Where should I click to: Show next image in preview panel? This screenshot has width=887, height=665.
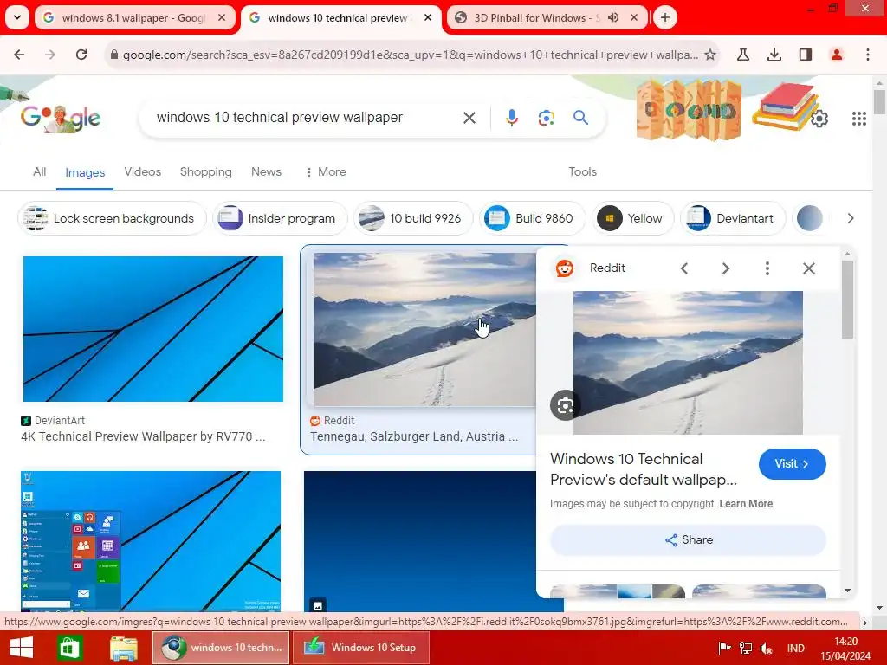pyautogui.click(x=726, y=268)
